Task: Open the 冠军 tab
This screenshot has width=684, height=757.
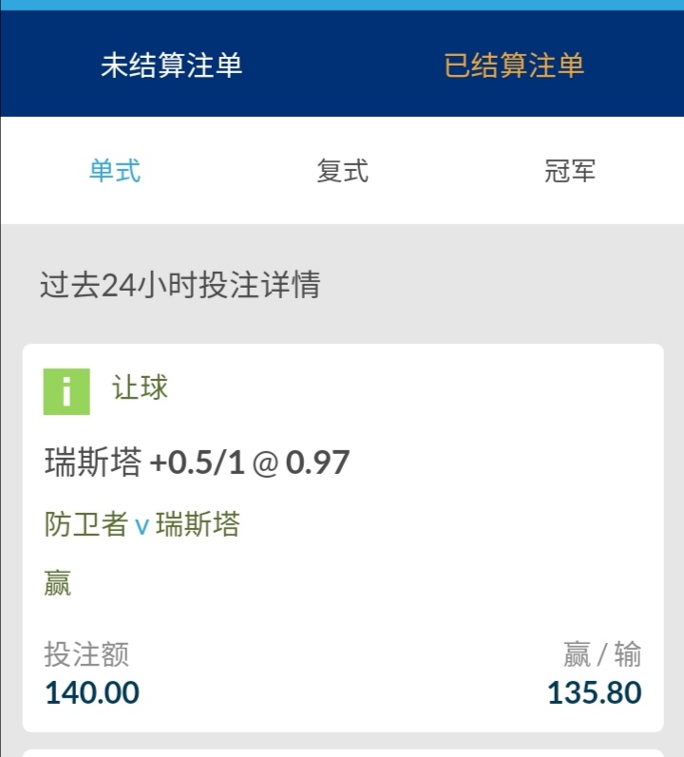Action: pos(570,172)
